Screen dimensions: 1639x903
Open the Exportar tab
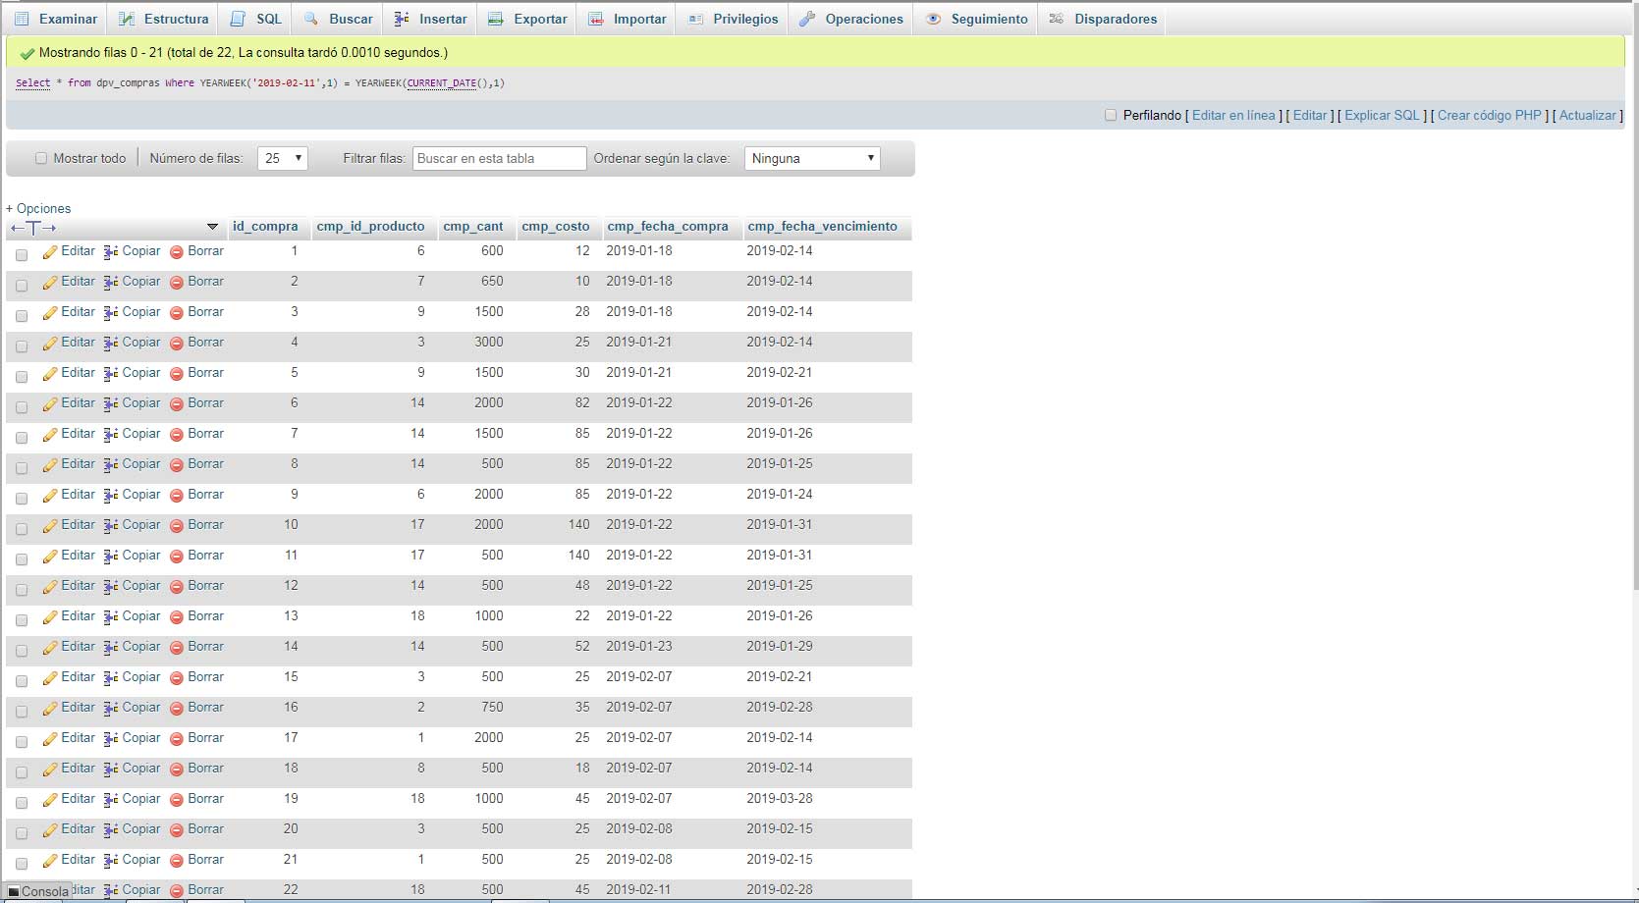tap(527, 19)
